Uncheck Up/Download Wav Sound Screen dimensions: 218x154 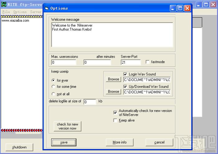coord(125,87)
